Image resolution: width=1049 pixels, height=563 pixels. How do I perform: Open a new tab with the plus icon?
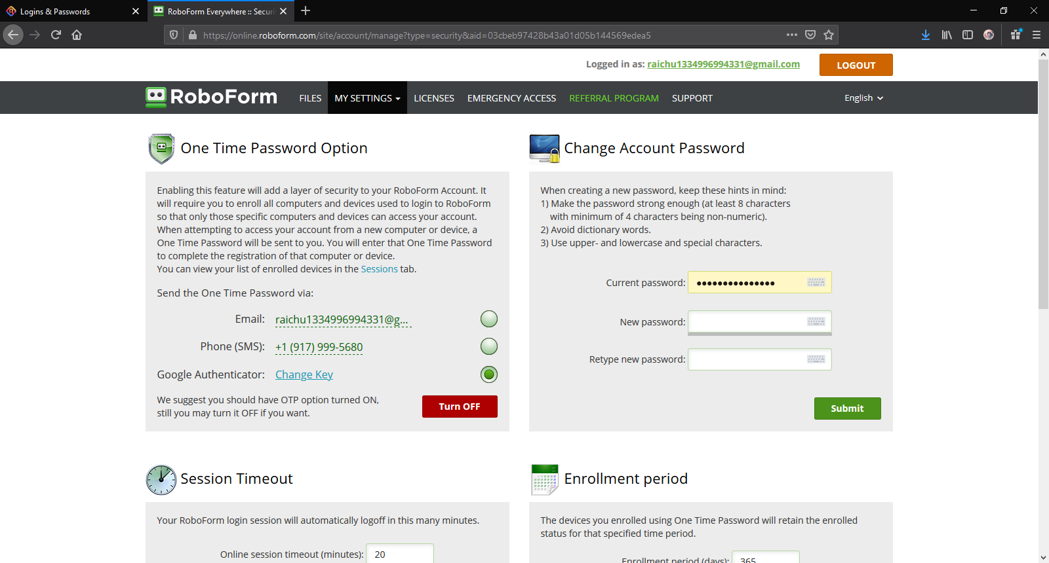(x=306, y=10)
